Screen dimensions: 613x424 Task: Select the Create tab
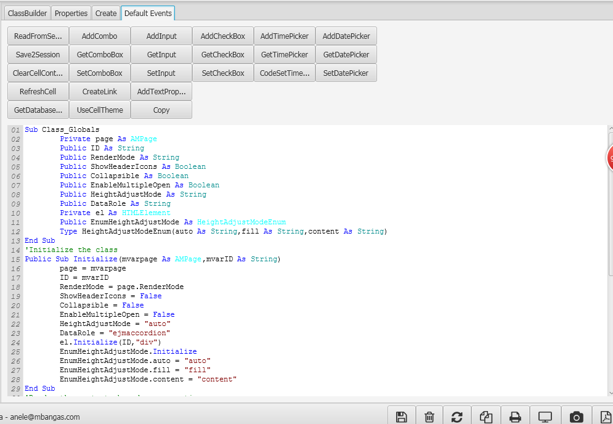pyautogui.click(x=106, y=13)
